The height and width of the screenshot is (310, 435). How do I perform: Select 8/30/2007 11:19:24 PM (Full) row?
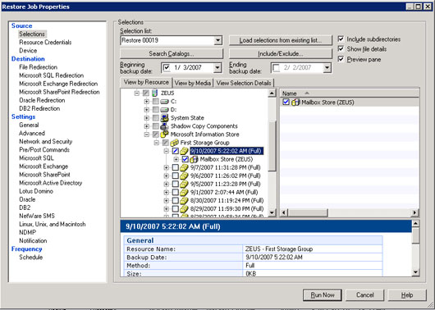(x=227, y=200)
